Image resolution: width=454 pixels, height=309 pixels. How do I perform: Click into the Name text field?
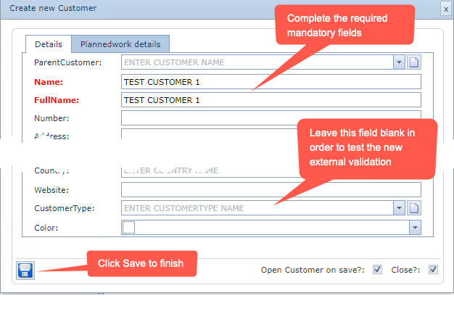(x=271, y=81)
